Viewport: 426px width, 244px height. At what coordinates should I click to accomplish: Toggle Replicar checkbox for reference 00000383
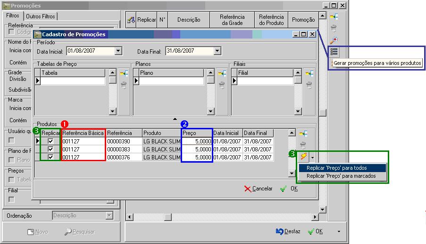pos(50,149)
